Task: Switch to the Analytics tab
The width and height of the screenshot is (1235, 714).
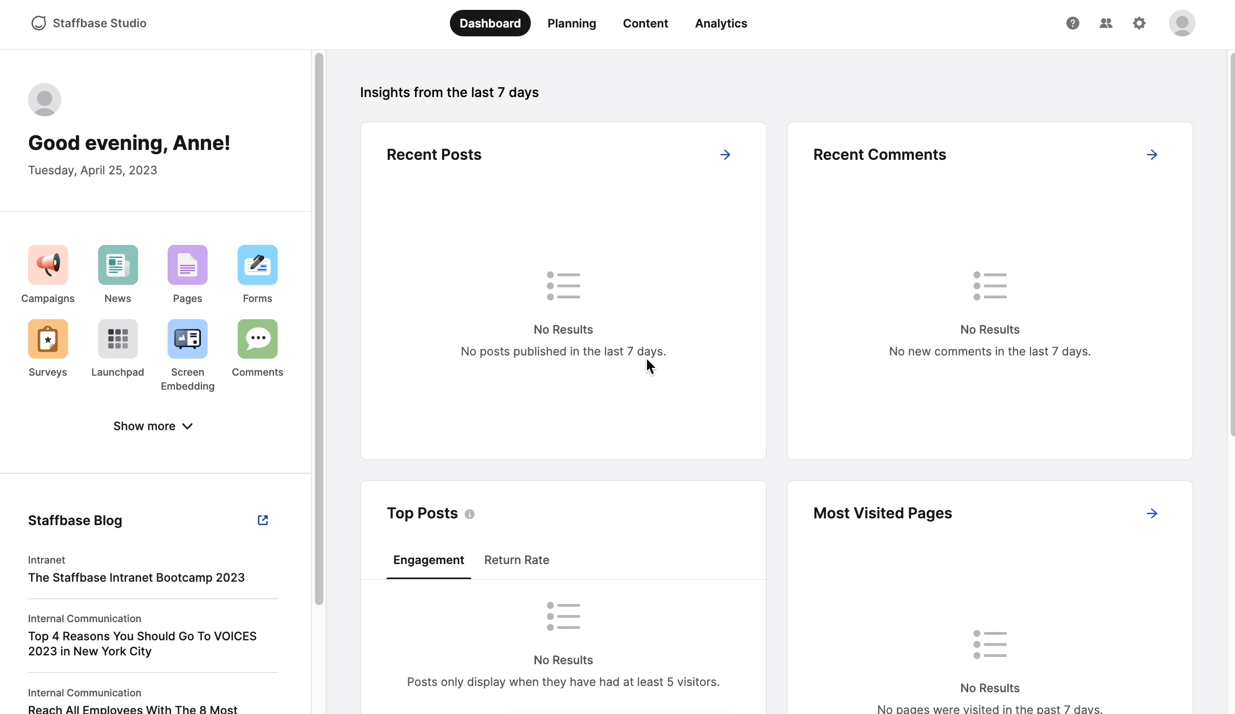Action: (x=721, y=23)
